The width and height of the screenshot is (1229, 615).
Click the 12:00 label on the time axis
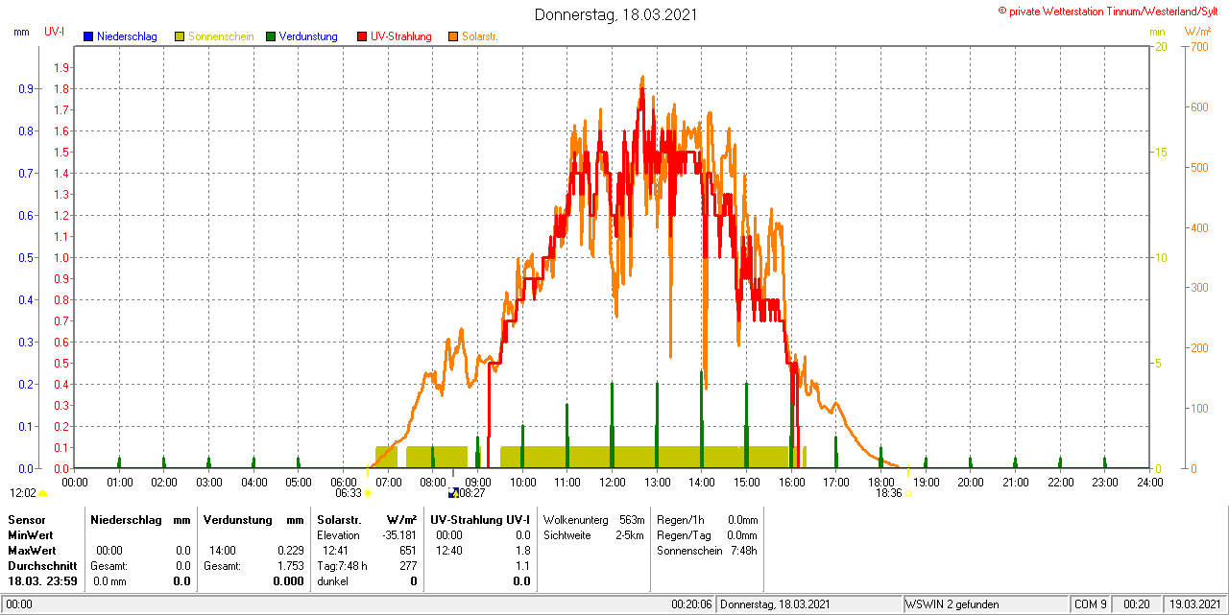click(613, 482)
